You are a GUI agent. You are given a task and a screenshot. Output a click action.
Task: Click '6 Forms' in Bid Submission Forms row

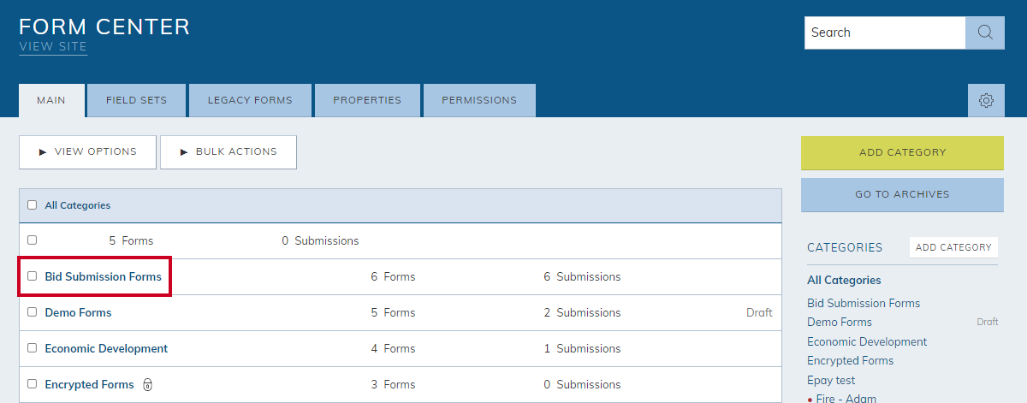[393, 276]
